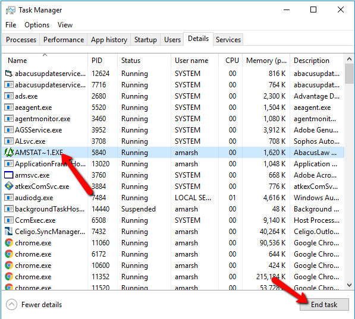Switch to the Performance tab
This screenshot has height=319, width=355.
click(64, 40)
